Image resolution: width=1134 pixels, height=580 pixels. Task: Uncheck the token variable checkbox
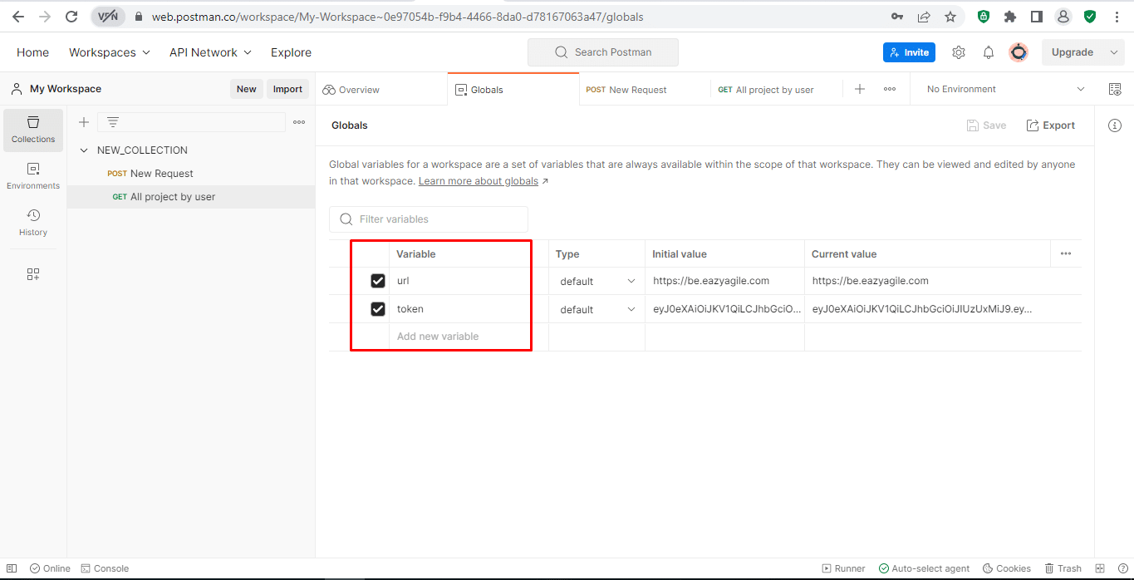[x=378, y=309]
